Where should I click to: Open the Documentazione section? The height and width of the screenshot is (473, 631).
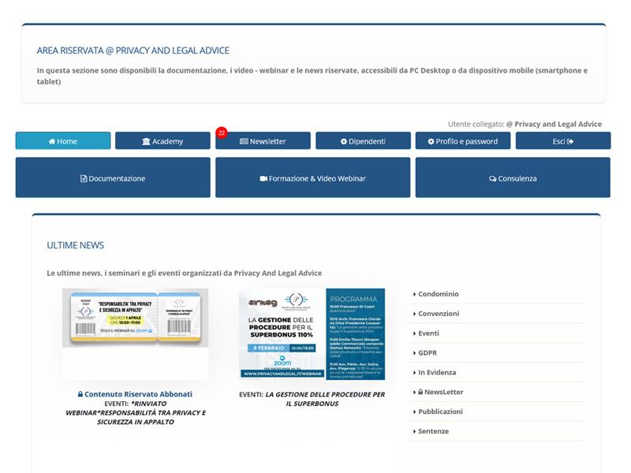113,177
